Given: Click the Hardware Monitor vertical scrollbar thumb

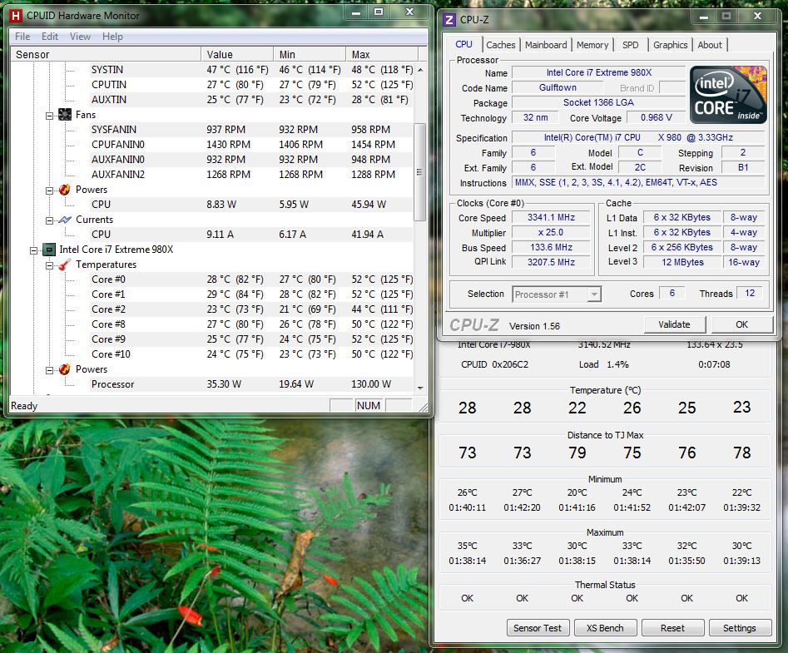Looking at the screenshot, I should [x=419, y=172].
